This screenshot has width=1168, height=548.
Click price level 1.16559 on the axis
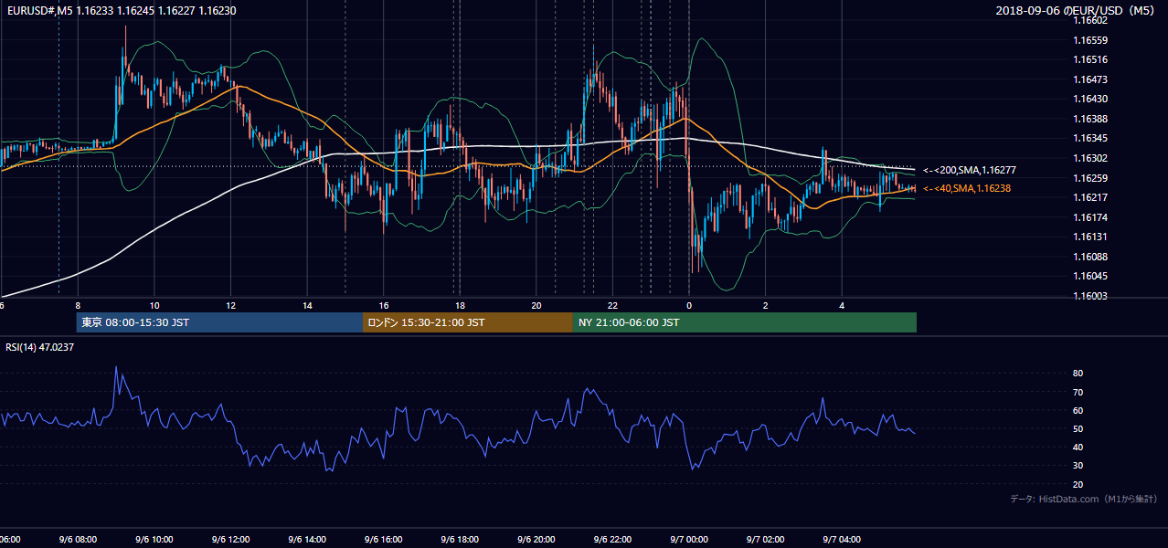click(1090, 40)
